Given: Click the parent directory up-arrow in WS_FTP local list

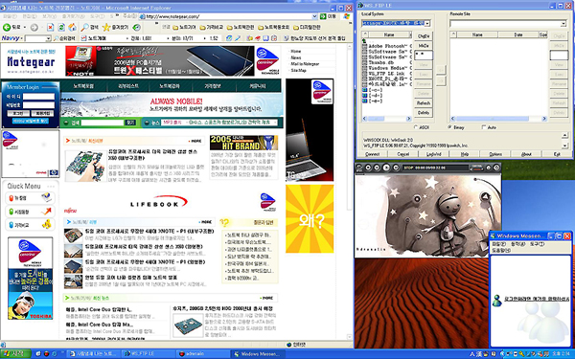Looking at the screenshot, I should [364, 40].
